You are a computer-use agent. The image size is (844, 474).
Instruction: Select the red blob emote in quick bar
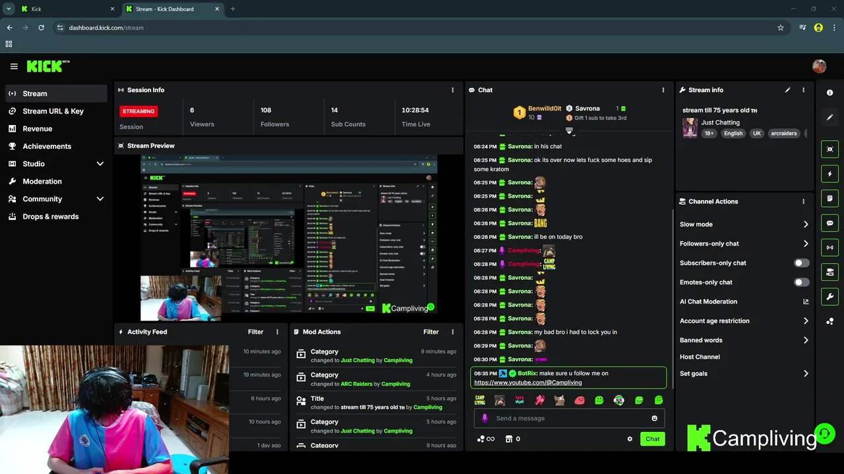pos(579,400)
